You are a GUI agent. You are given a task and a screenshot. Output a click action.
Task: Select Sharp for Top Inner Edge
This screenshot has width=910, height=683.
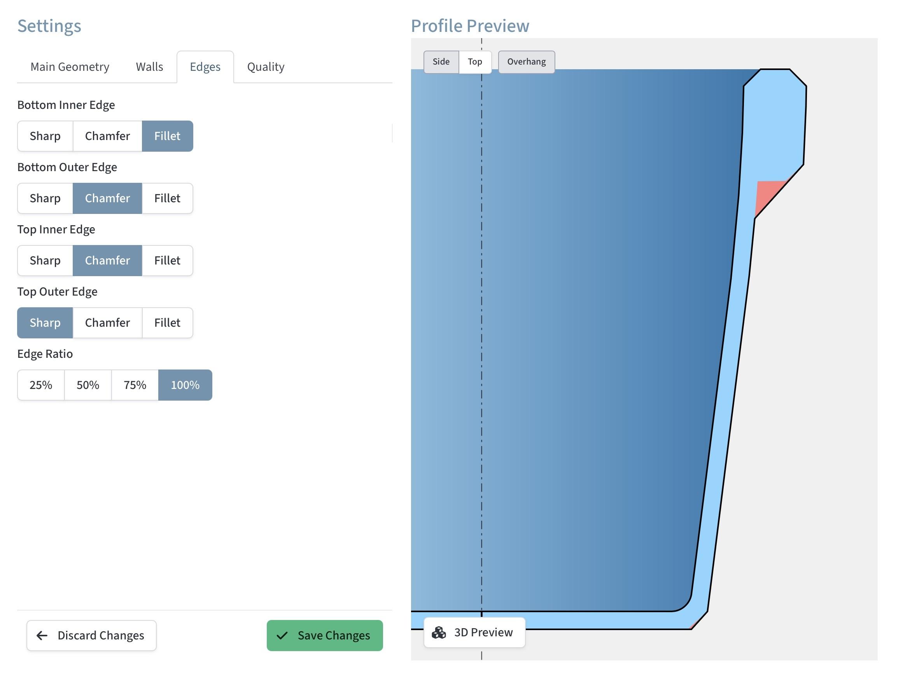coord(45,261)
